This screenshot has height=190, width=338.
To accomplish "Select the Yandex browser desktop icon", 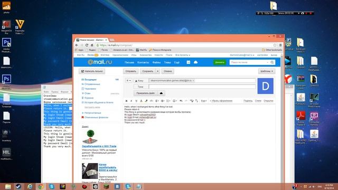I will pyautogui.click(x=288, y=79).
